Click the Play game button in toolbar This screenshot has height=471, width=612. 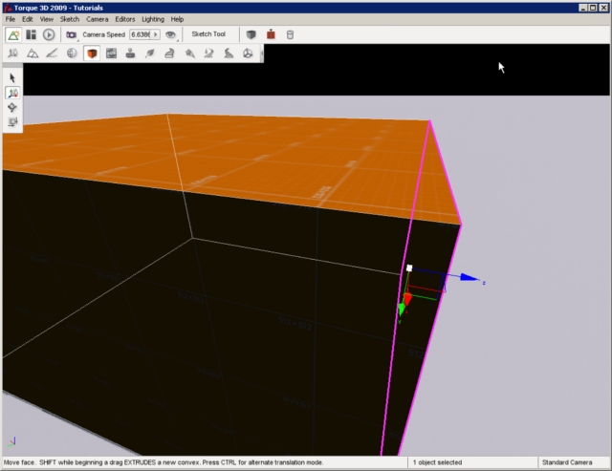pyautogui.click(x=49, y=34)
